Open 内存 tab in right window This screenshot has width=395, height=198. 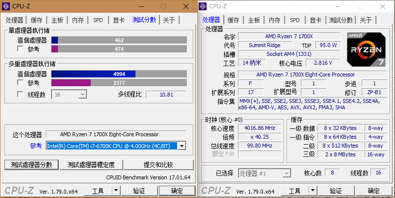275,20
